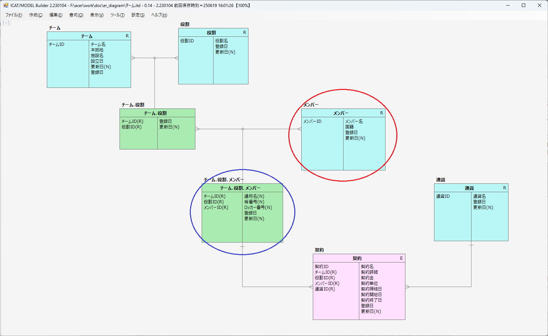Open the 編集(E) menu
Image resolution: width=548 pixels, height=336 pixels.
tap(56, 15)
